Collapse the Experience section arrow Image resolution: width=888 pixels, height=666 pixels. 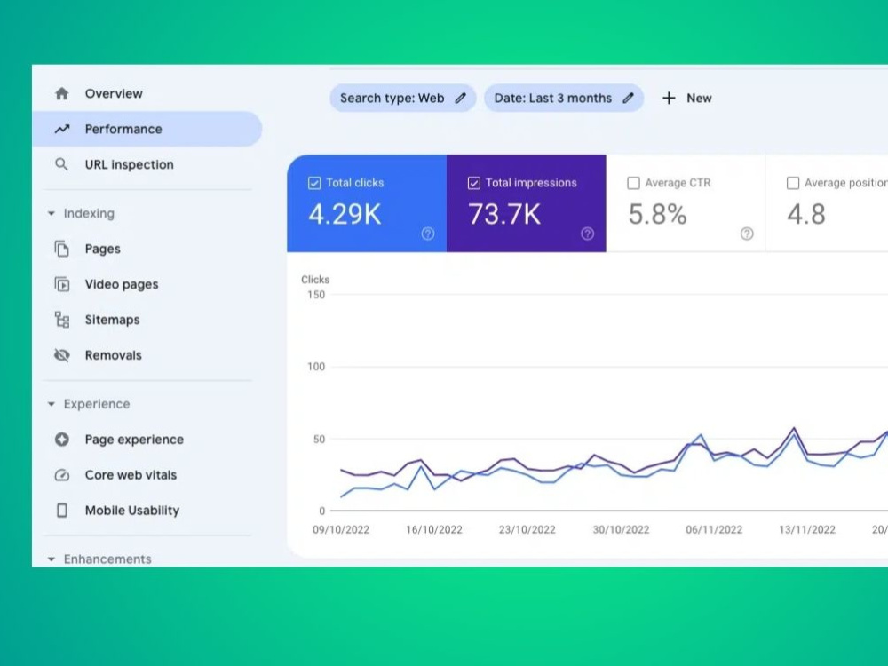pos(52,404)
